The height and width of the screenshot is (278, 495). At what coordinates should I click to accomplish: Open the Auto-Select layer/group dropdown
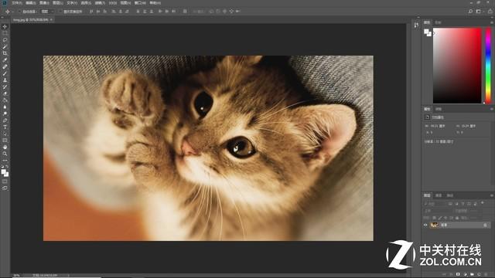pos(47,12)
